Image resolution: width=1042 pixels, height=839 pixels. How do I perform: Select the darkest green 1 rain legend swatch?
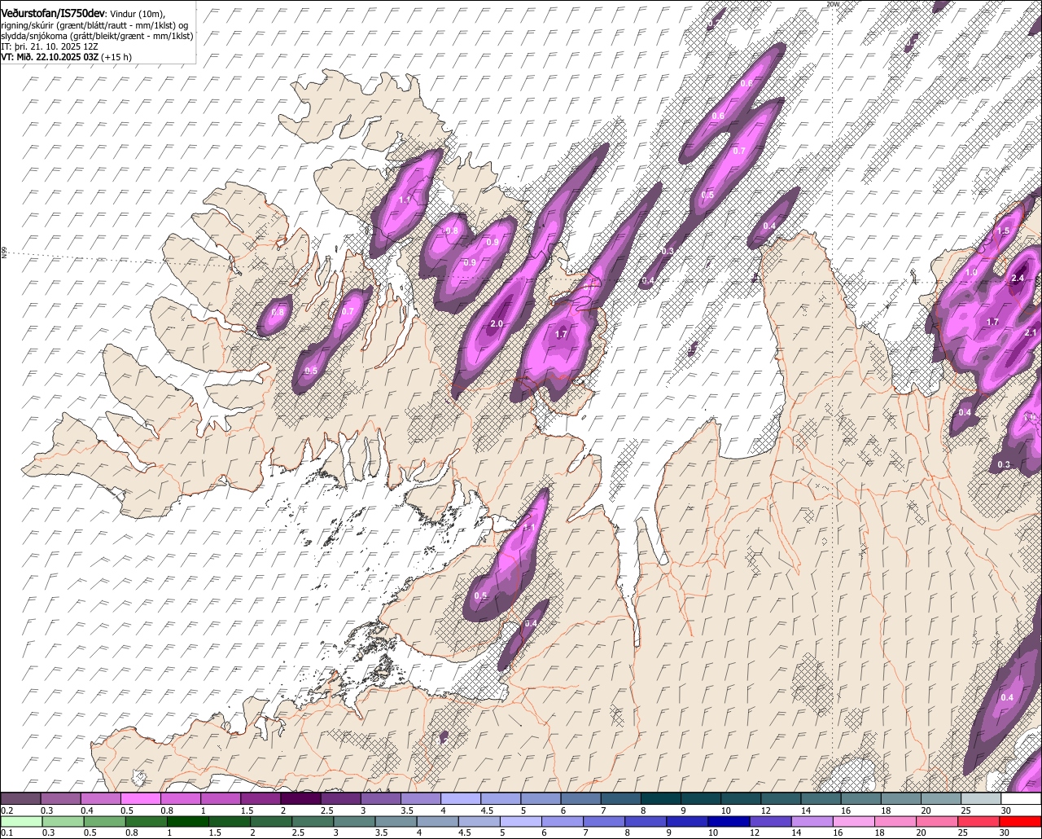tap(189, 821)
